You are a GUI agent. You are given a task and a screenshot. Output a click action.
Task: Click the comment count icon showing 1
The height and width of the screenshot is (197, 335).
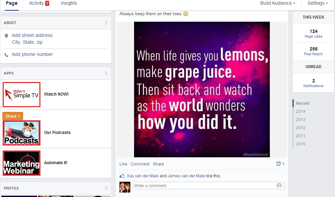click(x=278, y=164)
